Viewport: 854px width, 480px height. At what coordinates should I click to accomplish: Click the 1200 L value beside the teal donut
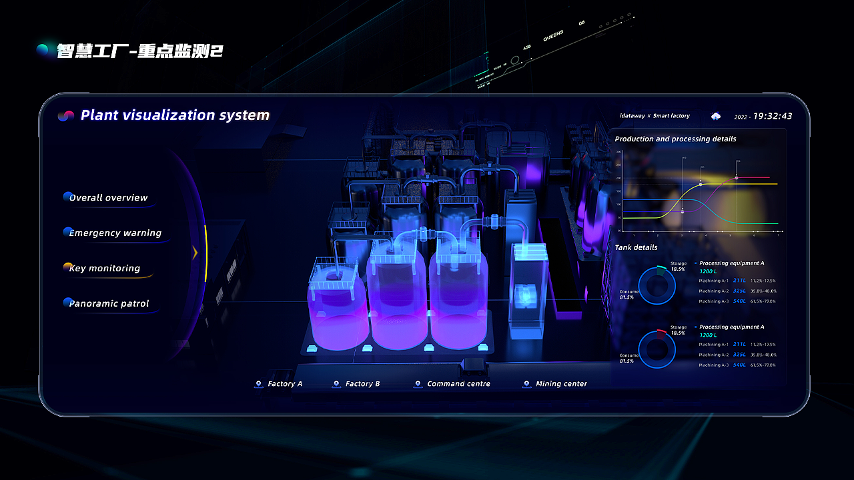(708, 271)
